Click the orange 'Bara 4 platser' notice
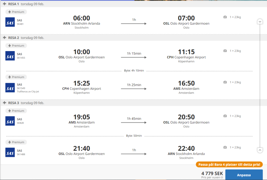 click(x=229, y=164)
